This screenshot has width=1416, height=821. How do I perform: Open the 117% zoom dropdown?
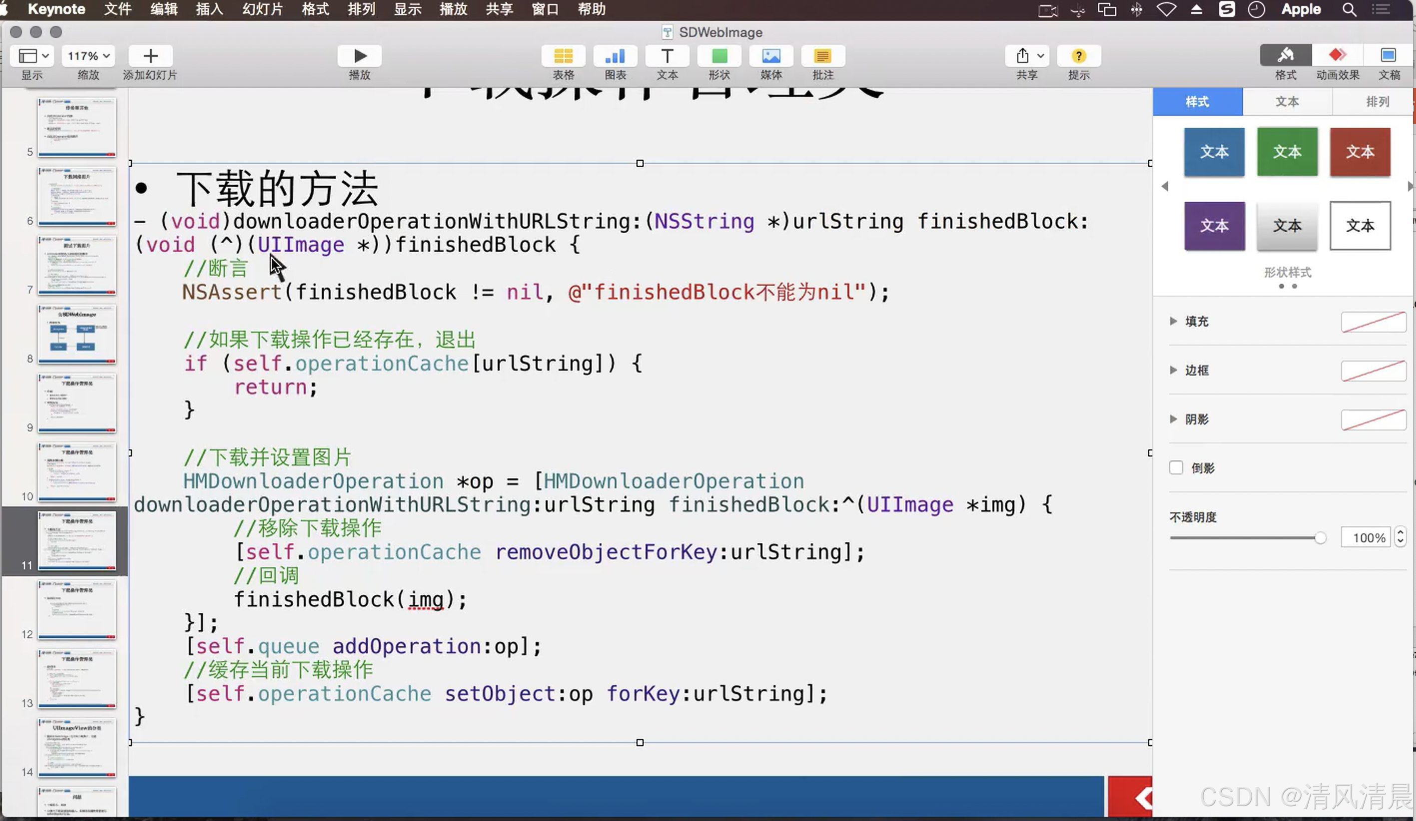88,55
